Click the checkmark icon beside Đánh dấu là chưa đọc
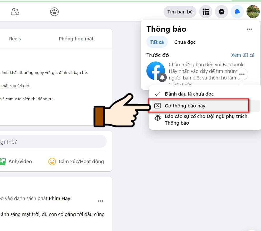 [157, 94]
